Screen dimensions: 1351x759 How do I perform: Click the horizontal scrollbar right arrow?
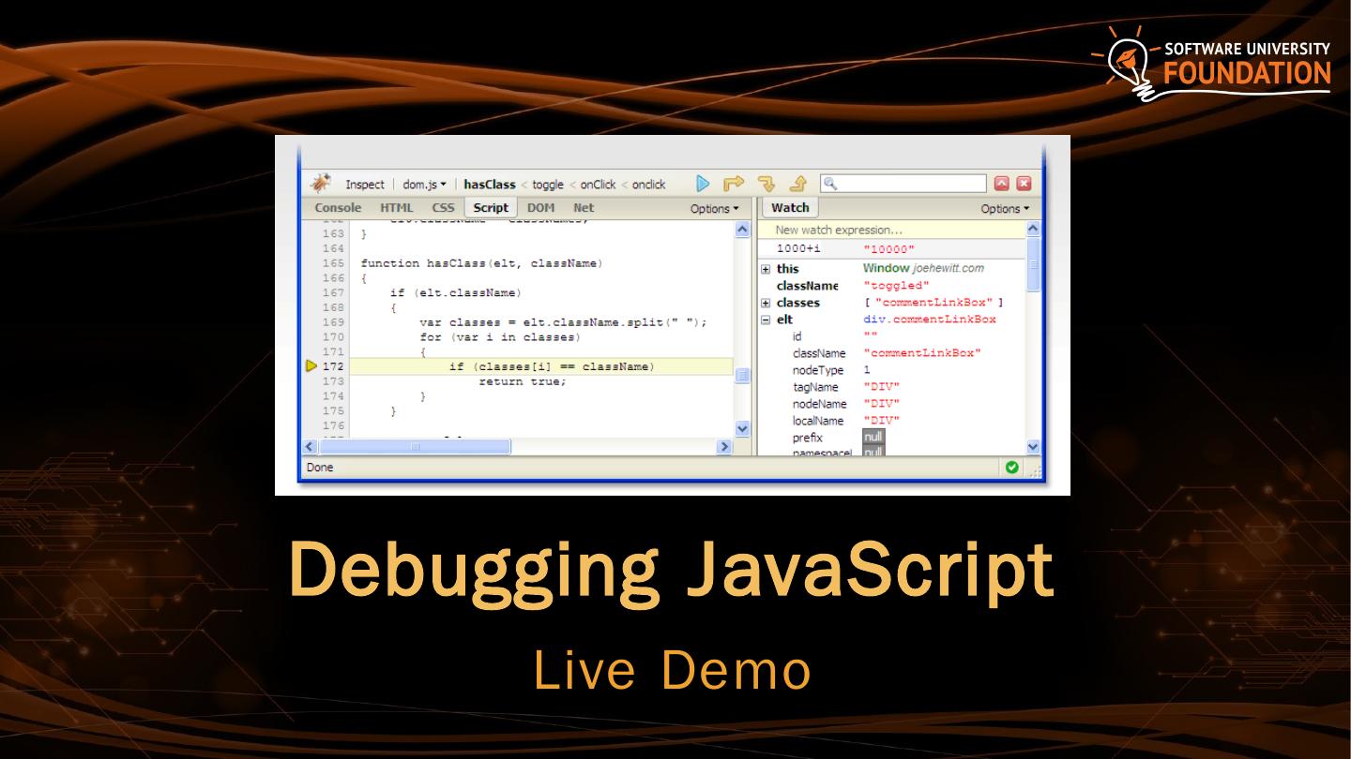[x=722, y=447]
